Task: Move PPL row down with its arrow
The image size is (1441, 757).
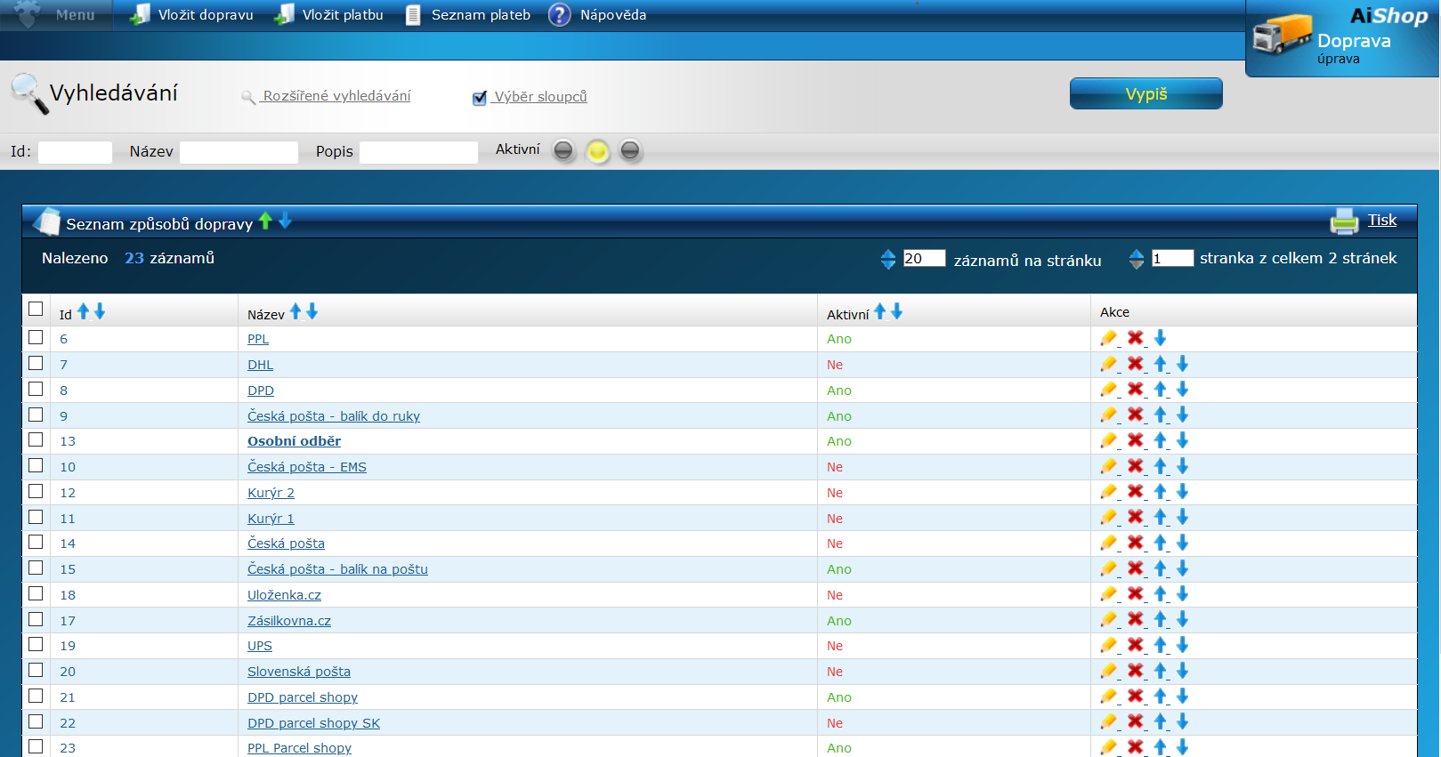Action: [1160, 338]
